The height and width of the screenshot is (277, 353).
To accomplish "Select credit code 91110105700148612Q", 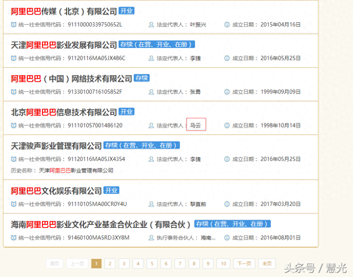I will [95, 125].
